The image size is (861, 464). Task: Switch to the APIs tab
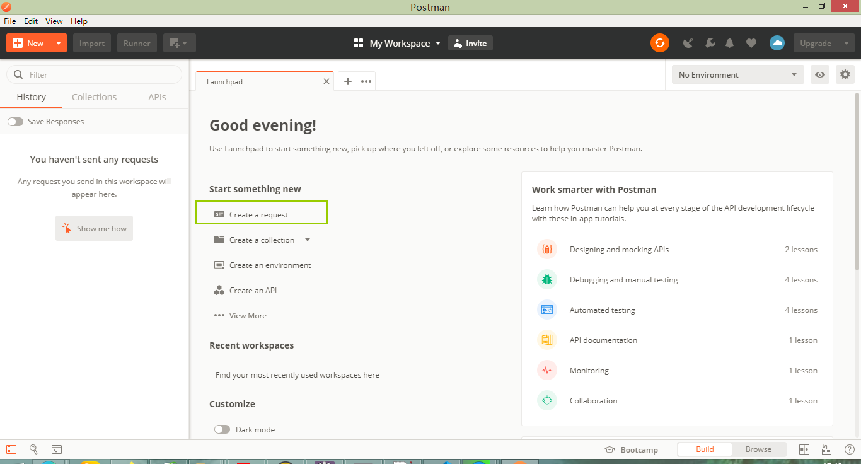point(157,97)
